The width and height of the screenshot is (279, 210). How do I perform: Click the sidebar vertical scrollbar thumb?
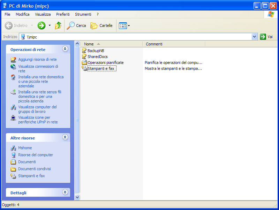coord(77,120)
